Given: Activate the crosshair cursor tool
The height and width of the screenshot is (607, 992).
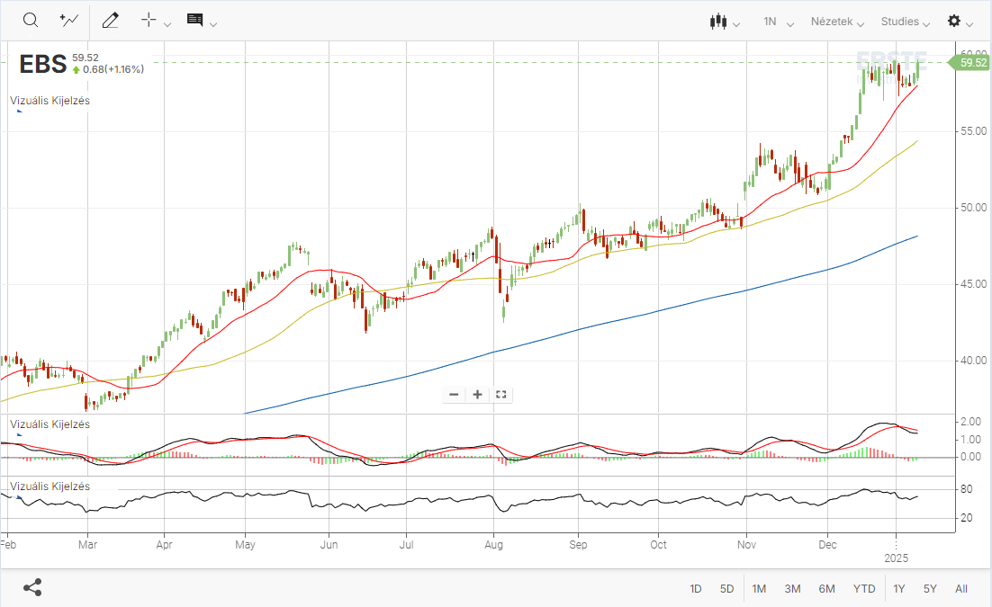Looking at the screenshot, I should [148, 20].
